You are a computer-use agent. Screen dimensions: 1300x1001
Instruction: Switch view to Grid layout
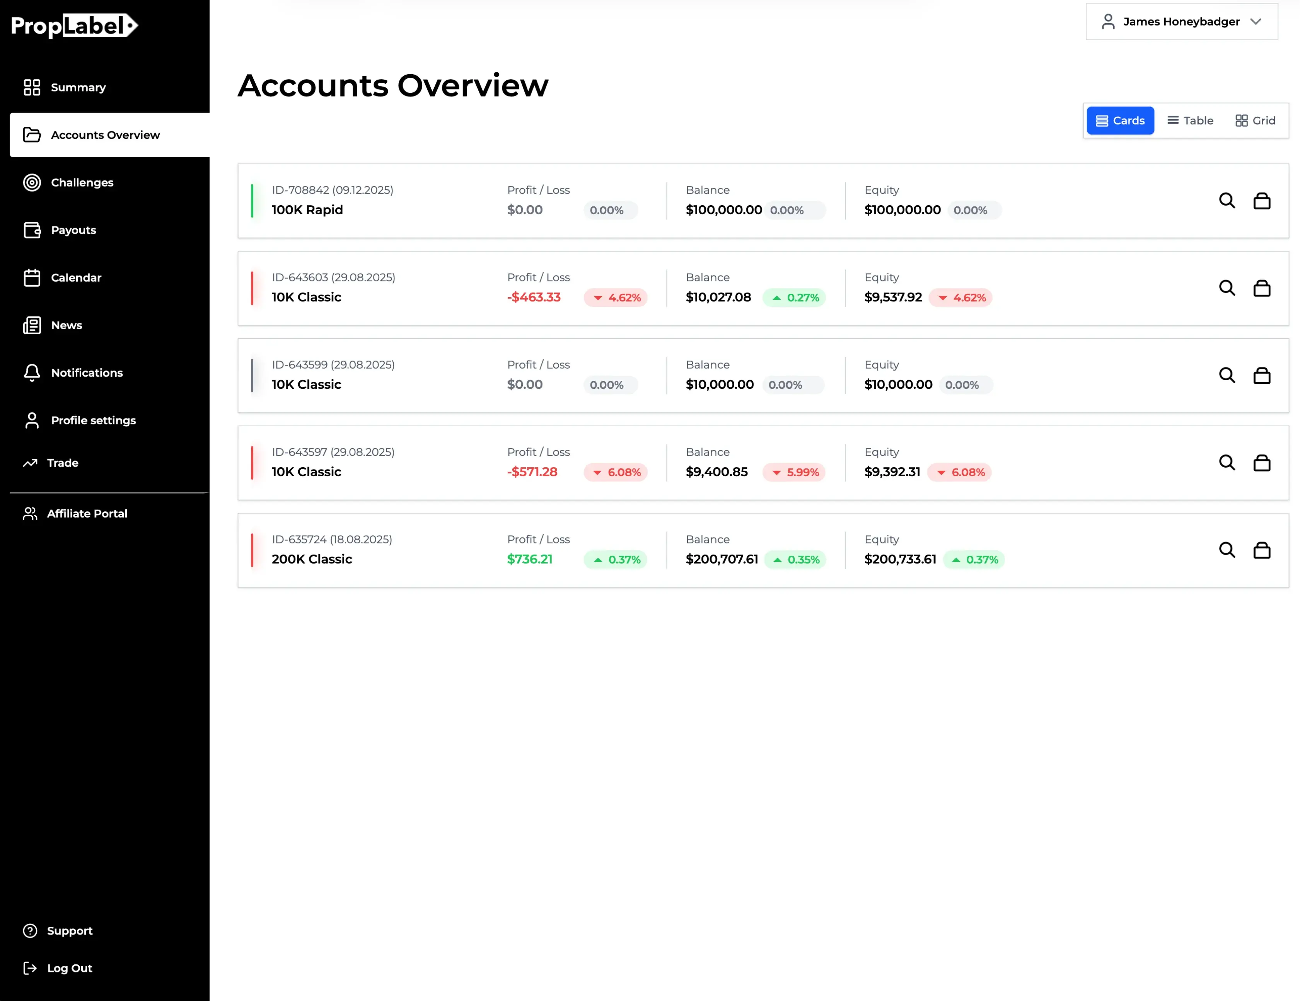(x=1256, y=120)
